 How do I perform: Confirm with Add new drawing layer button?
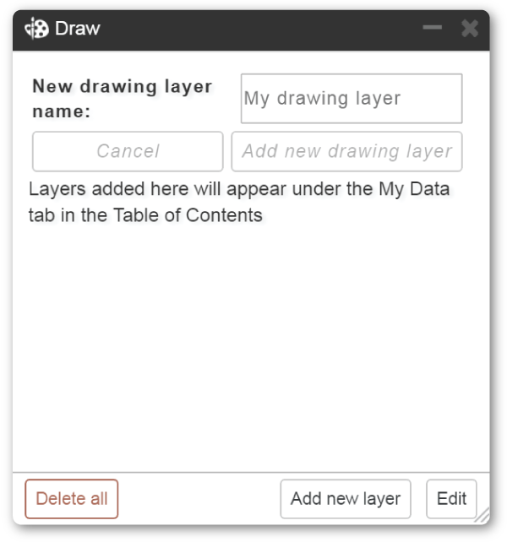tap(346, 151)
